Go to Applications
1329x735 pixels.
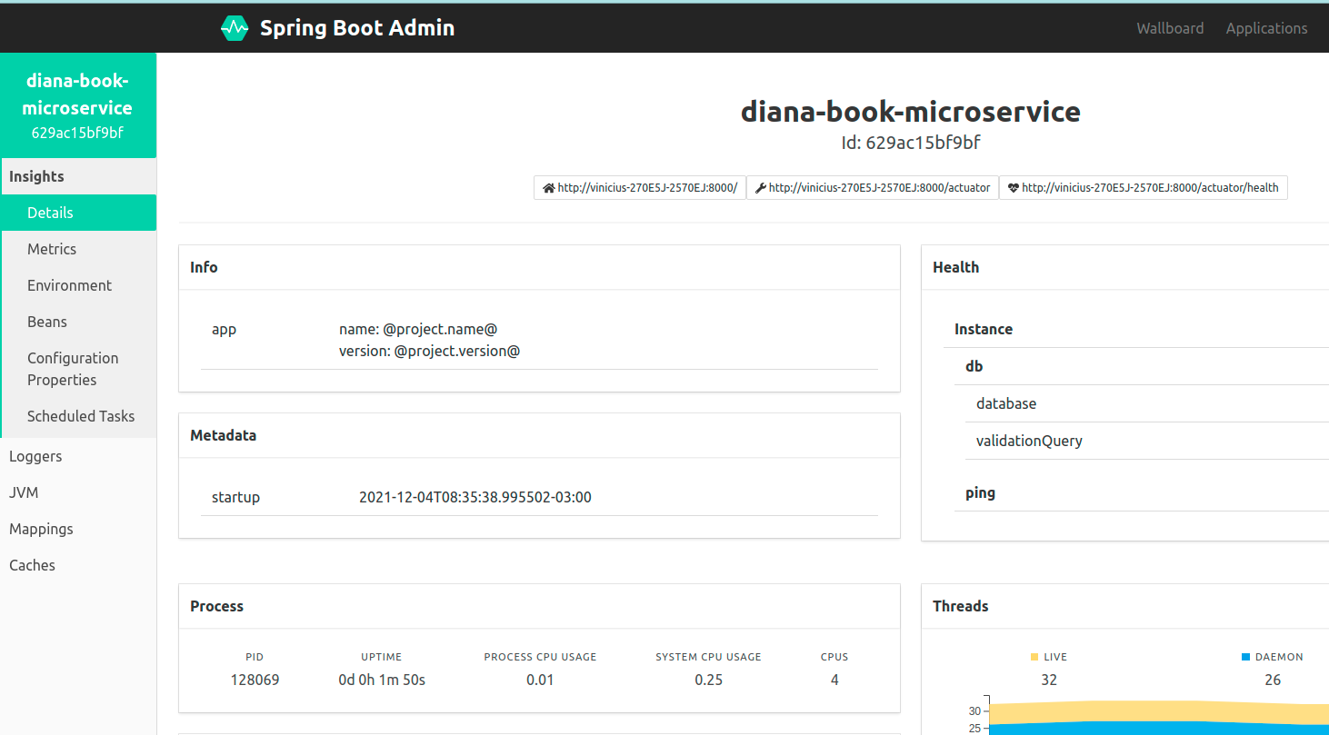[x=1266, y=28]
